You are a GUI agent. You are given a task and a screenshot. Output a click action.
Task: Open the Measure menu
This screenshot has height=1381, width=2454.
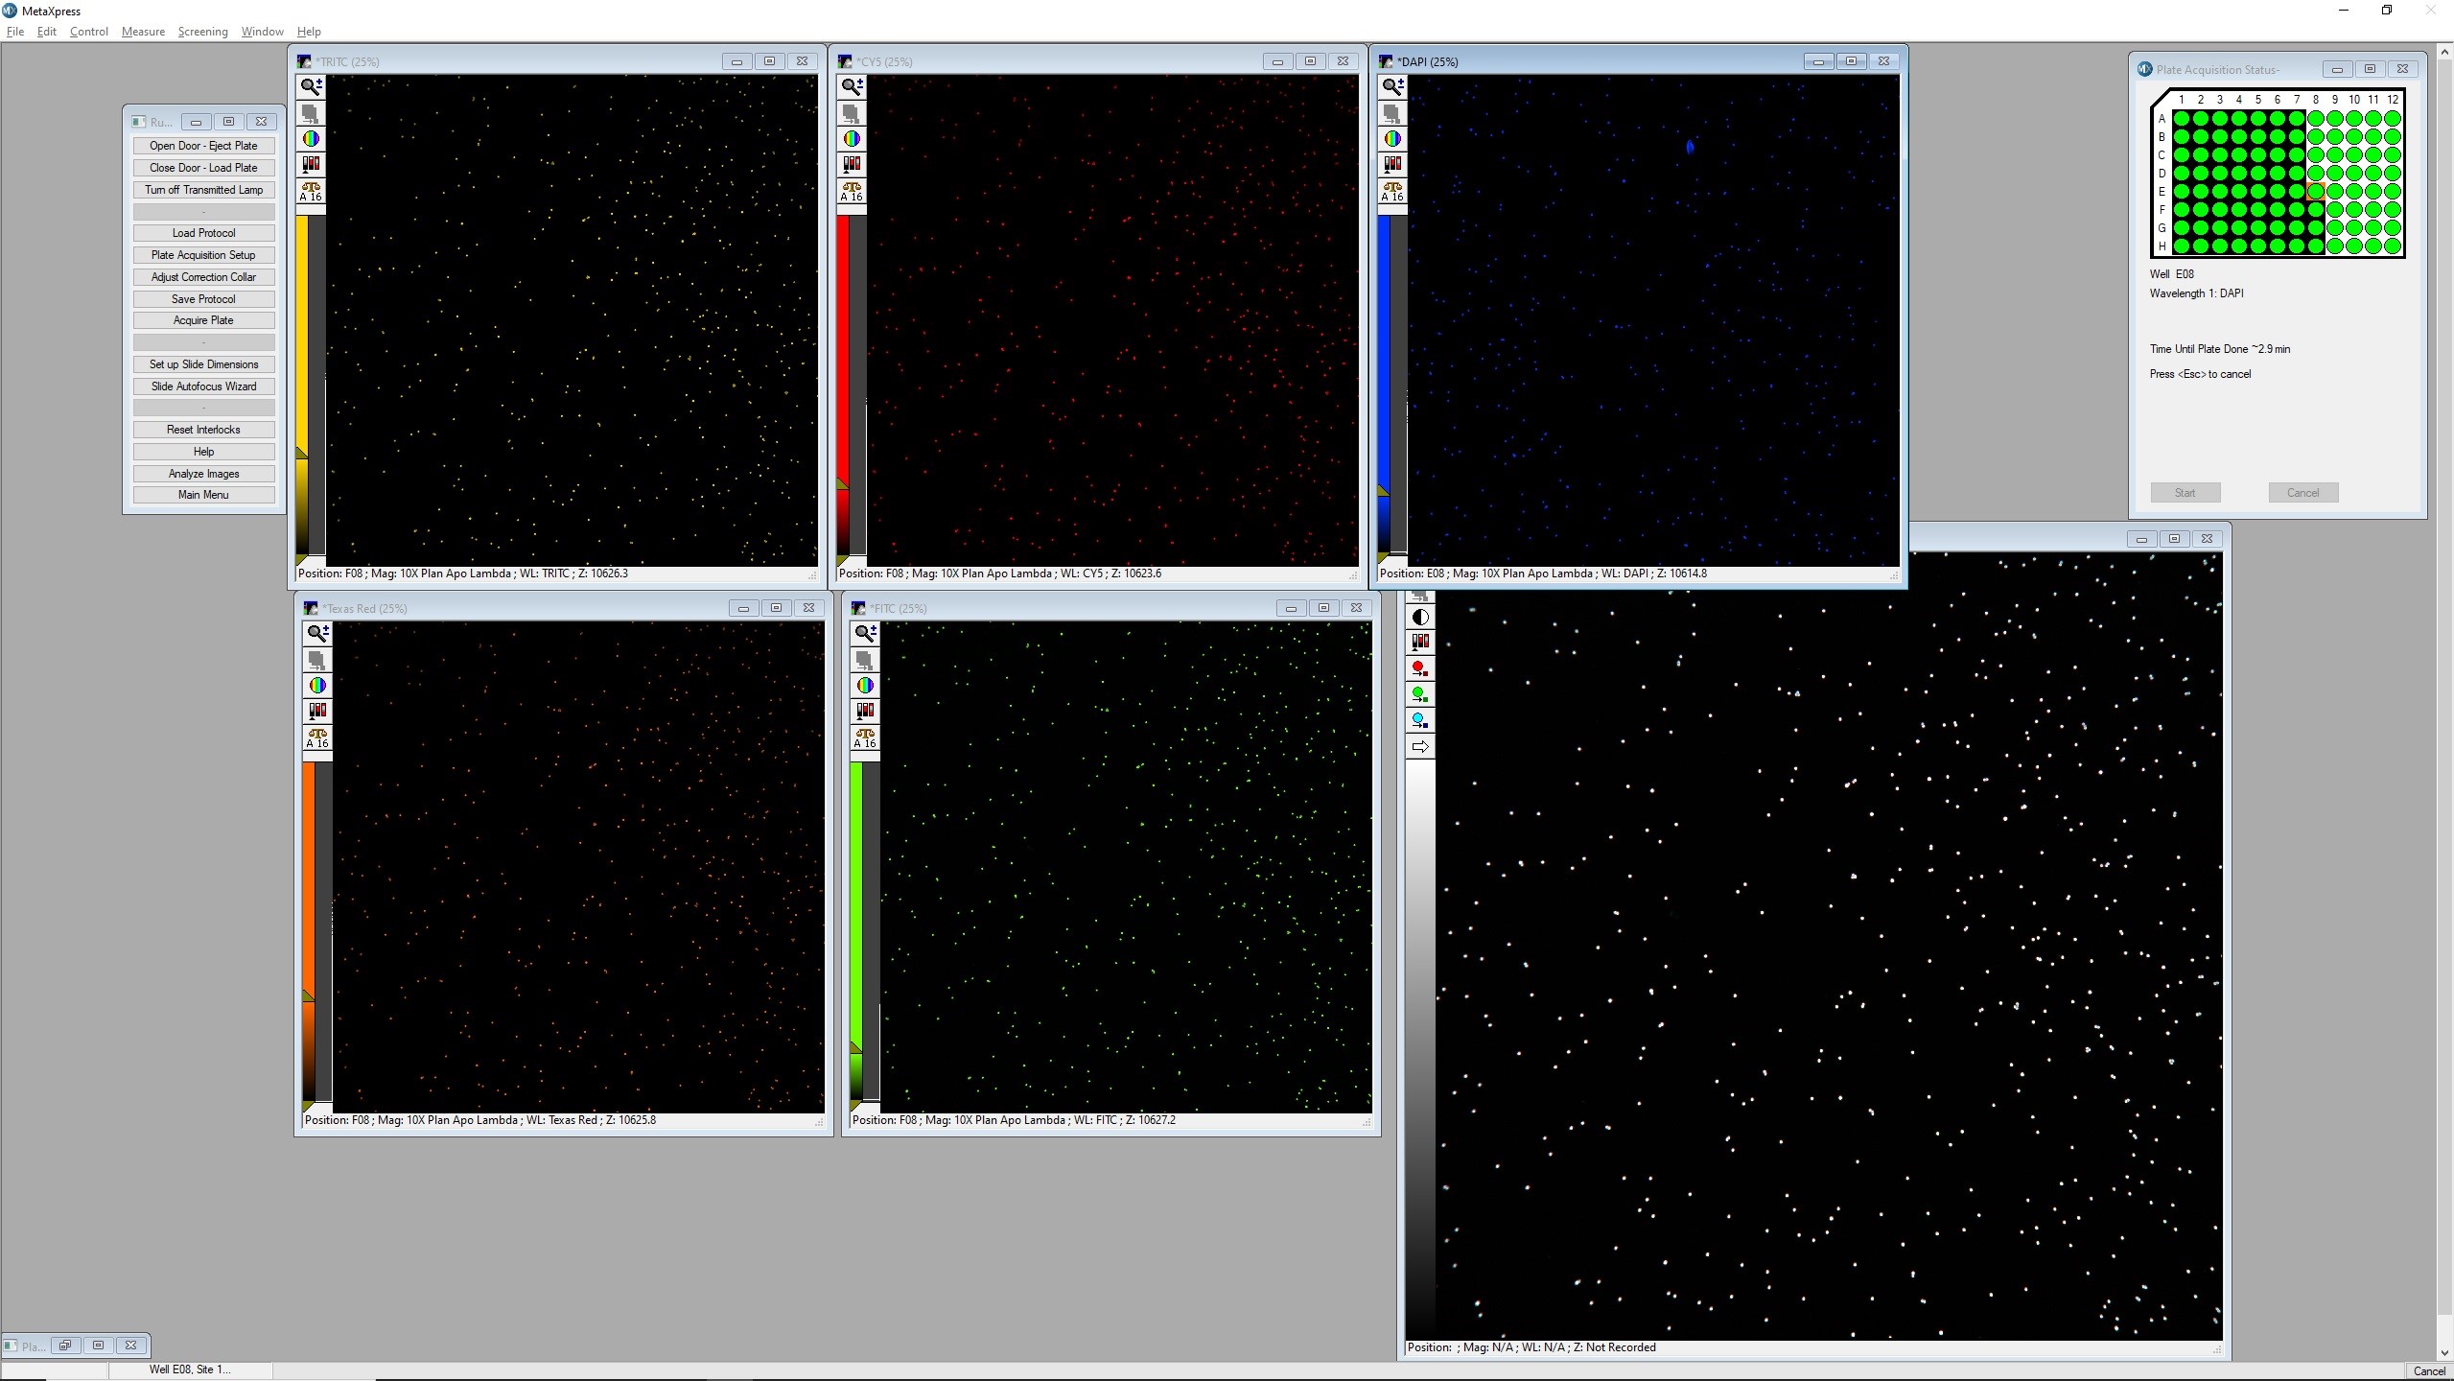tap(143, 32)
